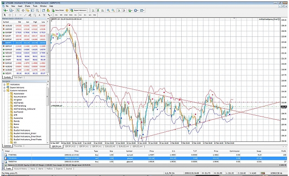This screenshot has height=176, width=289.
Task: Select the Awesome custom indicator
Action: click(x=18, y=118)
